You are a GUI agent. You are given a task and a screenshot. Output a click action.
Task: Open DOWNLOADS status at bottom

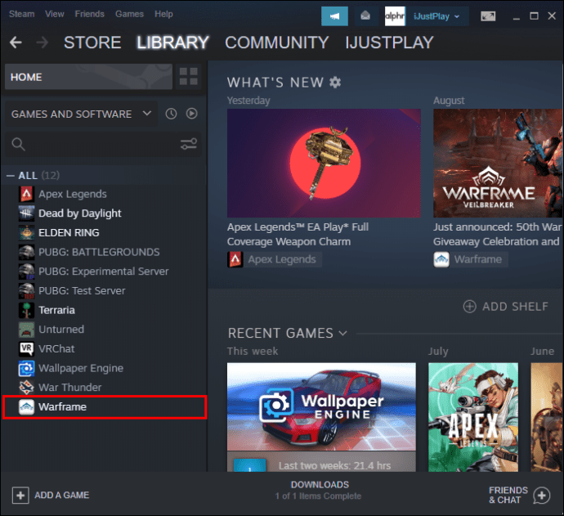tap(319, 490)
